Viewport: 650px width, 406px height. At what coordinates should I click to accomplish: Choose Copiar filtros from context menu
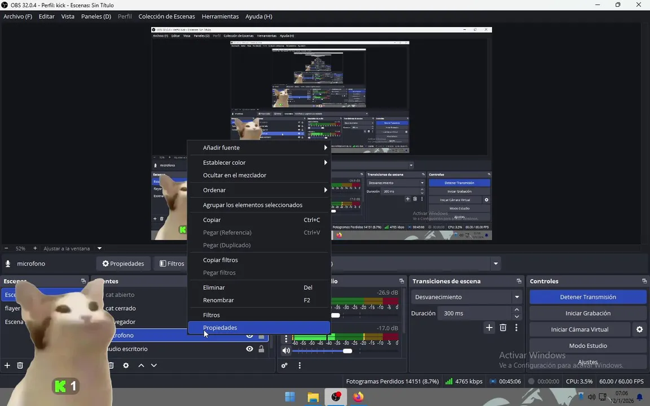259,260
